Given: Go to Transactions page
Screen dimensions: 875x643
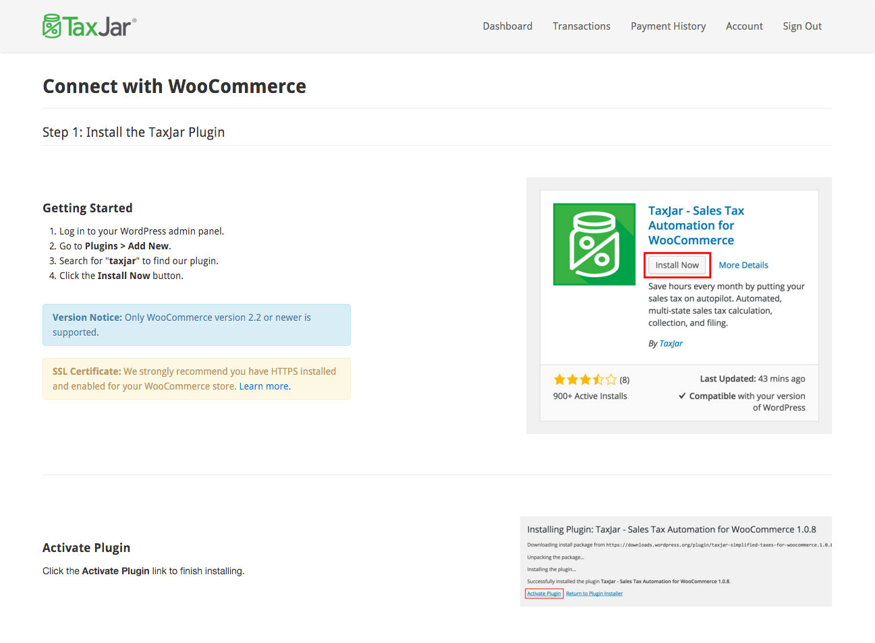Looking at the screenshot, I should point(582,26).
